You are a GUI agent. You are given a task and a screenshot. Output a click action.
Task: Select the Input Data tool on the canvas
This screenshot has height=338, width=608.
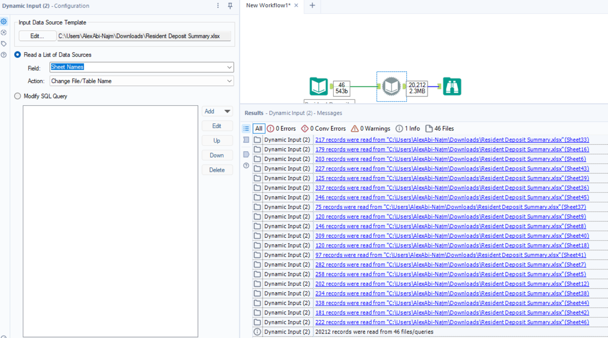(319, 86)
